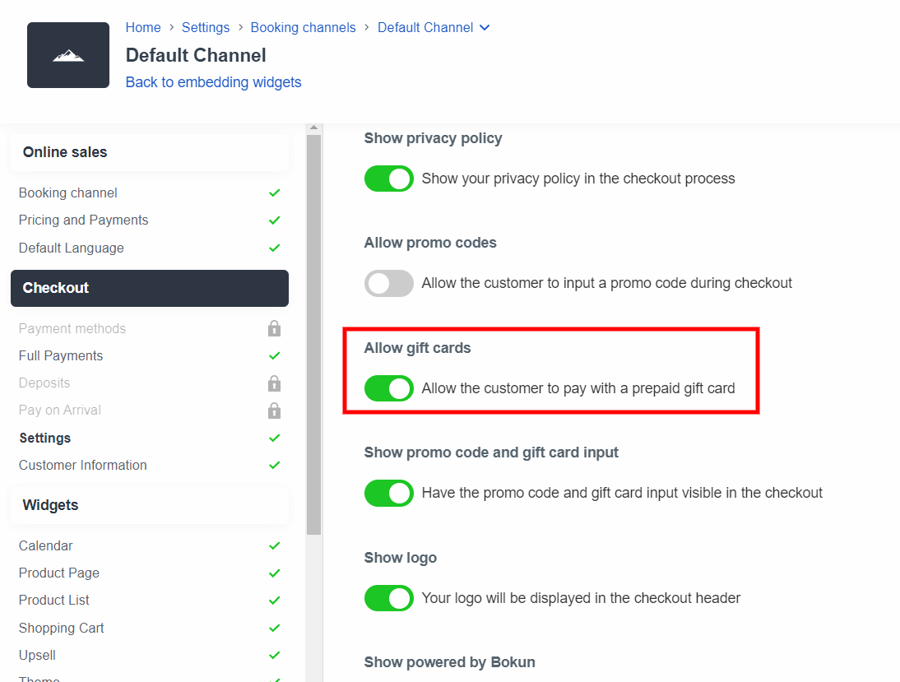
Task: Click Back to embedding widgets link
Action: [x=214, y=82]
